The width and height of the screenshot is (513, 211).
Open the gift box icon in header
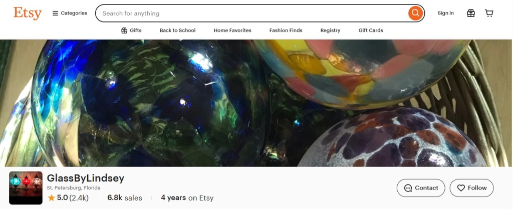pos(471,13)
